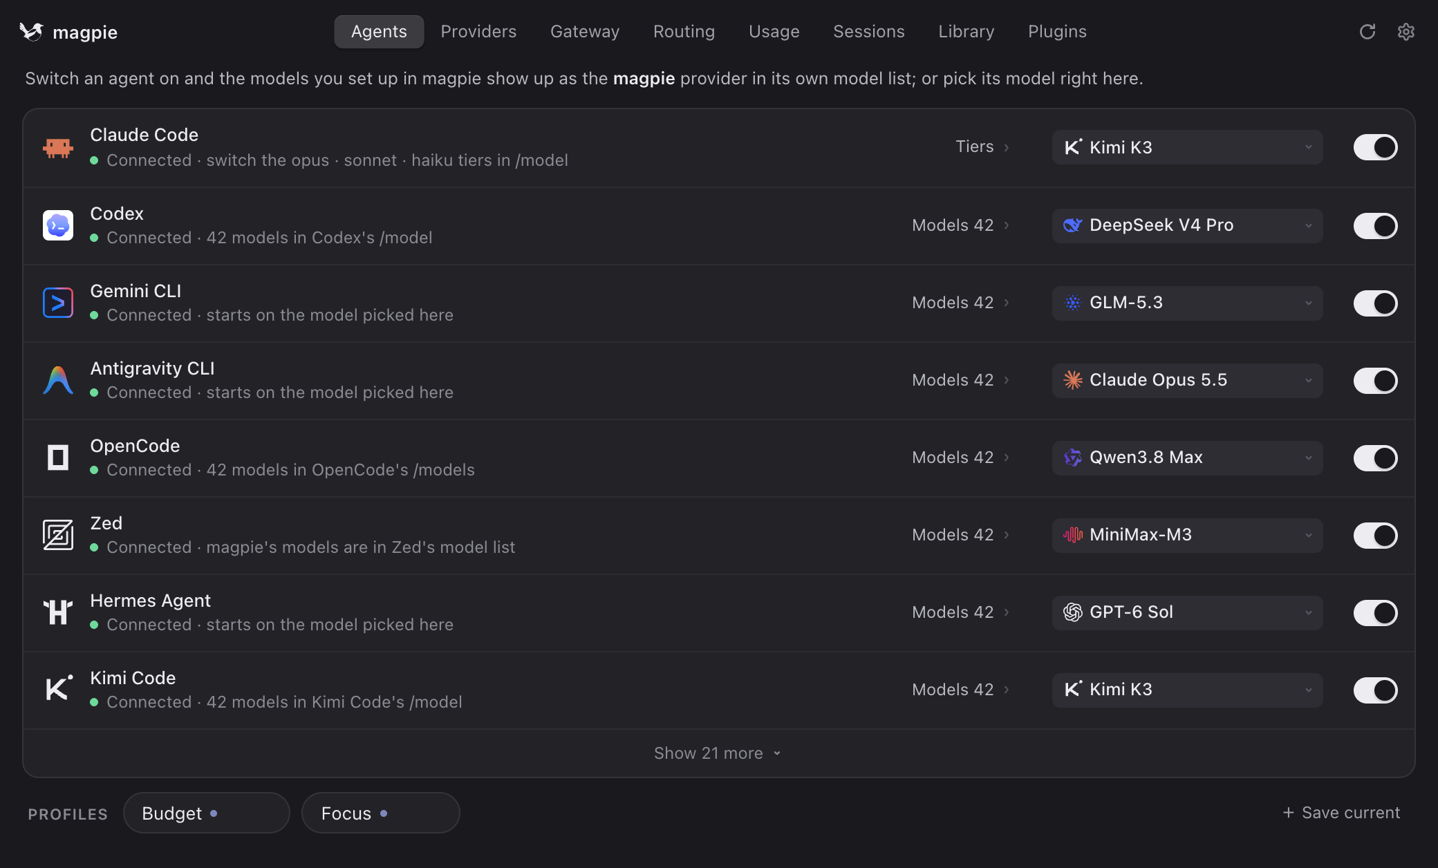Open the Usage tab
The image size is (1438, 868).
(774, 32)
